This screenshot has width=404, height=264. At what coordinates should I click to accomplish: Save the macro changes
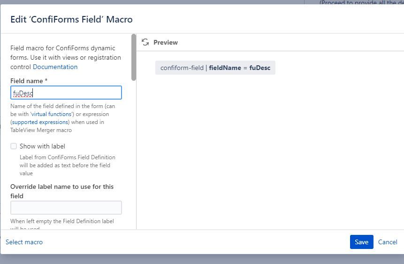[361, 242]
